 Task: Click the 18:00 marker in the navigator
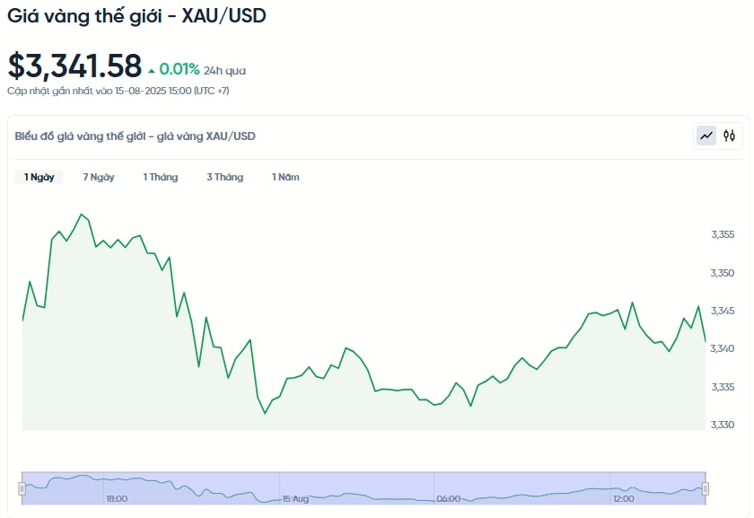[x=117, y=499]
